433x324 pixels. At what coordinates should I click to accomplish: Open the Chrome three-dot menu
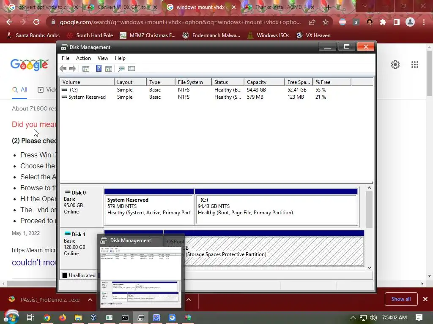click(424, 22)
